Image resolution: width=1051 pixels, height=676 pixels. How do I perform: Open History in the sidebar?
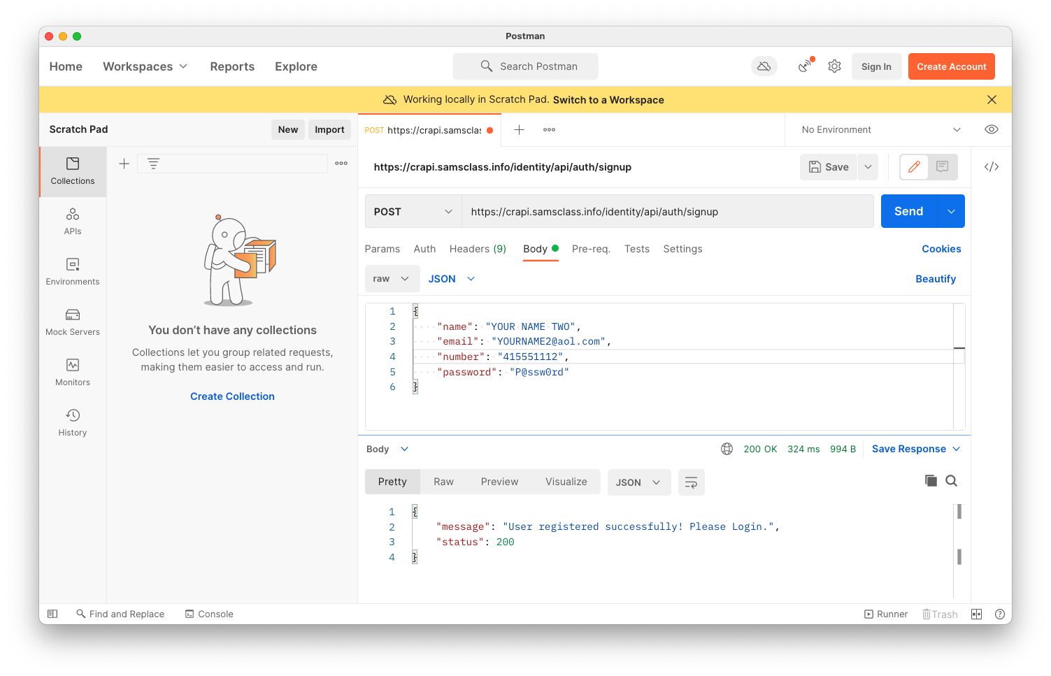tap(73, 422)
